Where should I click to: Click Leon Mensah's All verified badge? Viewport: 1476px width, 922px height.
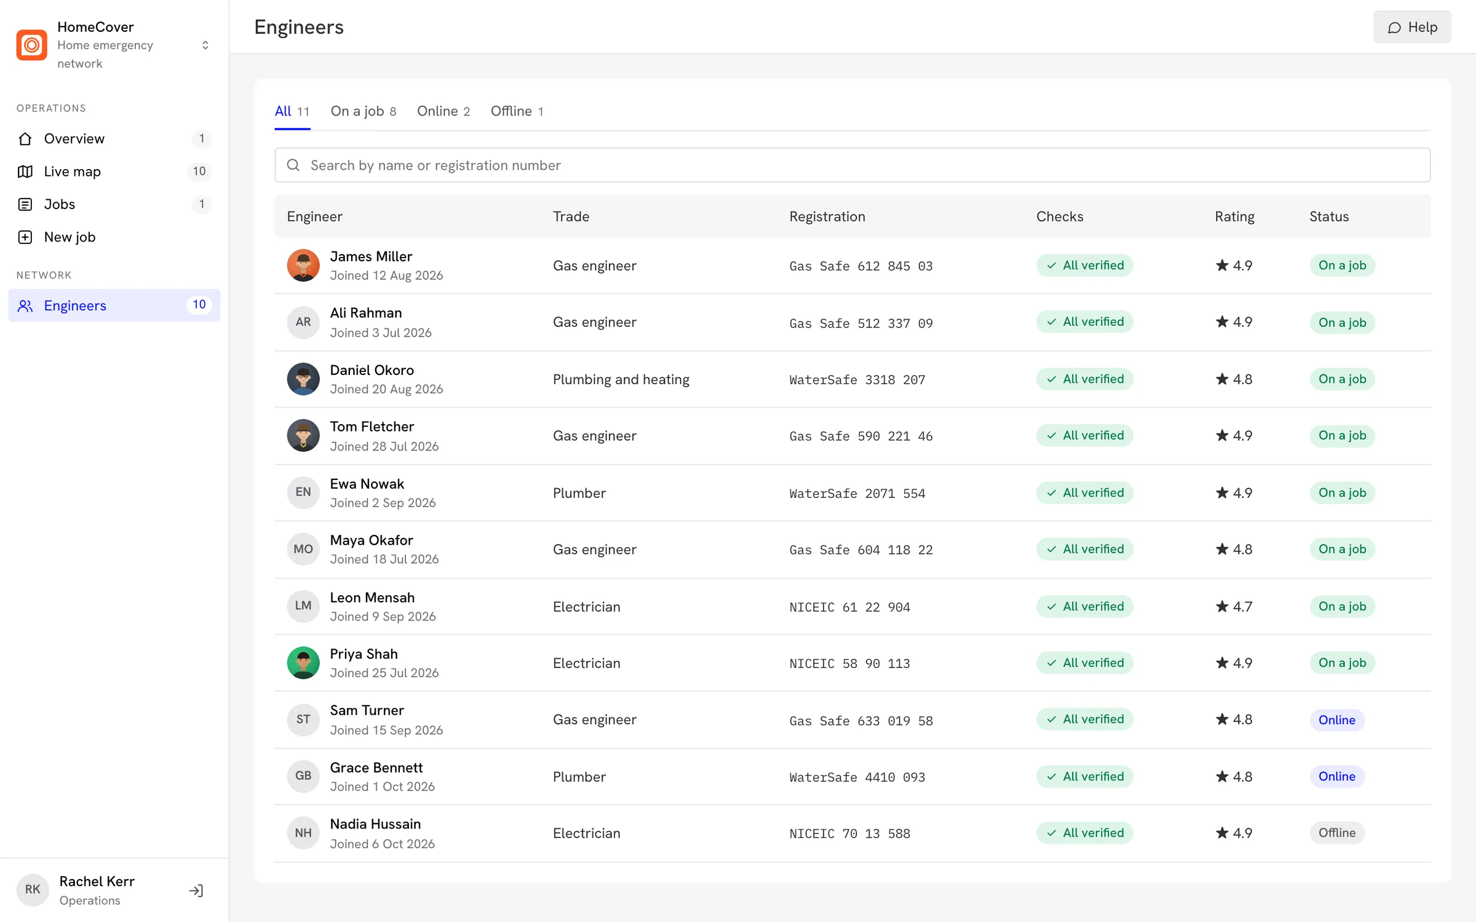(x=1085, y=607)
